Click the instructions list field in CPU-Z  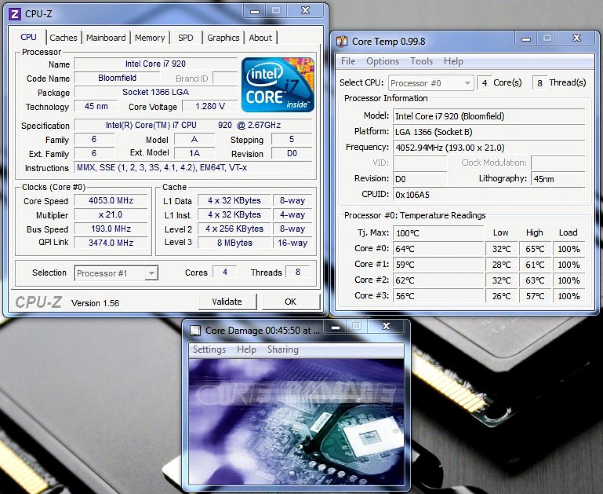[x=193, y=167]
